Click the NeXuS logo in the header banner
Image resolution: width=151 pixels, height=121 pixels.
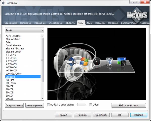point(137,15)
